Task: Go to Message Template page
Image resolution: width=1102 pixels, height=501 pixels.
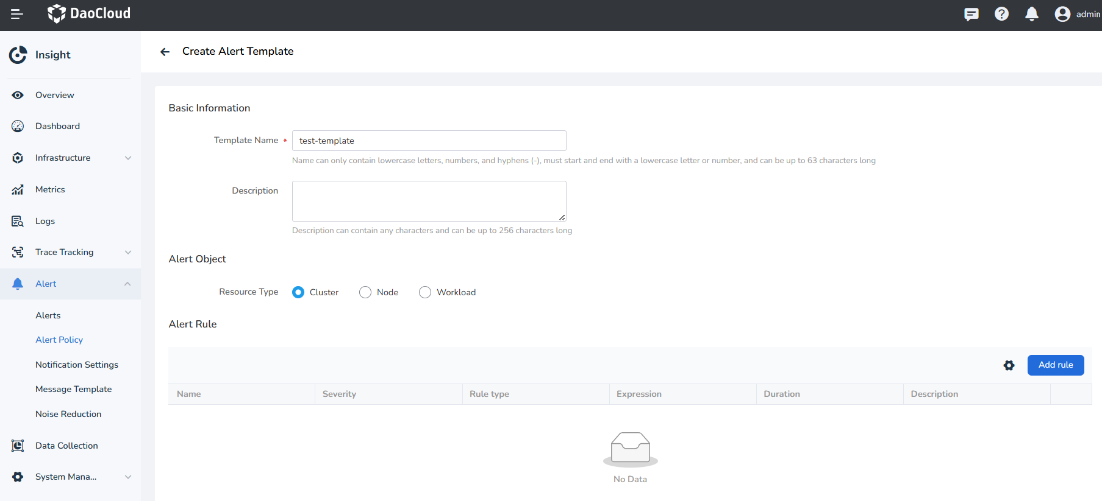Action: 73,389
